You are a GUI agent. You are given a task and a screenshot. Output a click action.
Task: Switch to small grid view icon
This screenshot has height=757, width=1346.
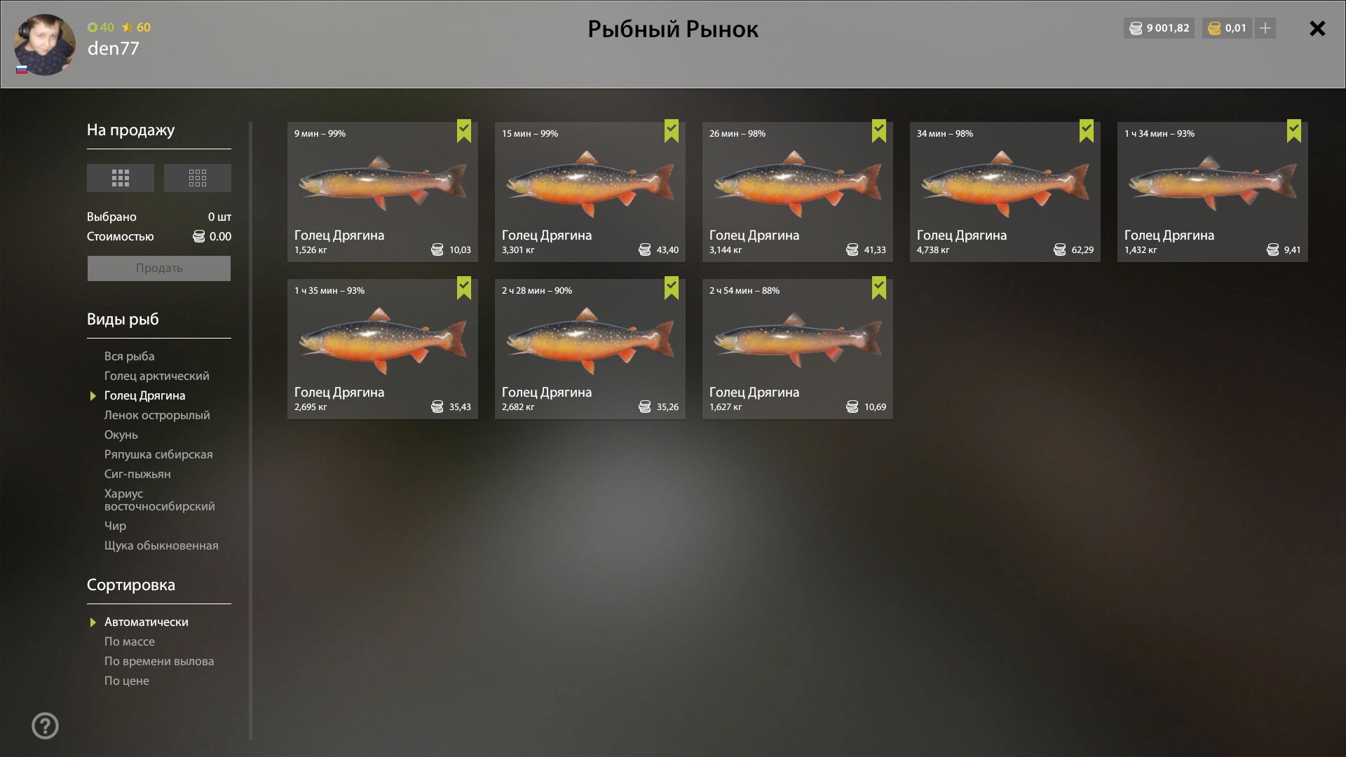tap(198, 178)
